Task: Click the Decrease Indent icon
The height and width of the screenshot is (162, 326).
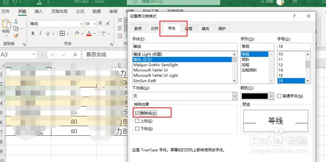Action: coord(120,36)
